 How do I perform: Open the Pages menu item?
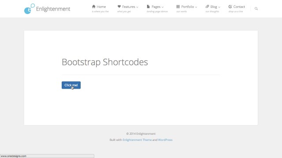click(x=156, y=7)
